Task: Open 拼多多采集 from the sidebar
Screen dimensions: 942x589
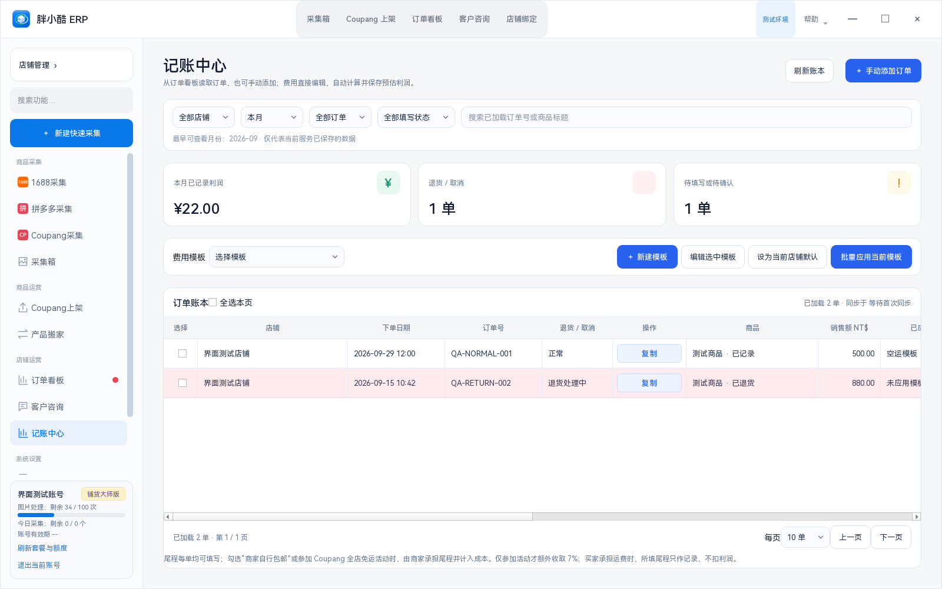Action: [x=68, y=209]
